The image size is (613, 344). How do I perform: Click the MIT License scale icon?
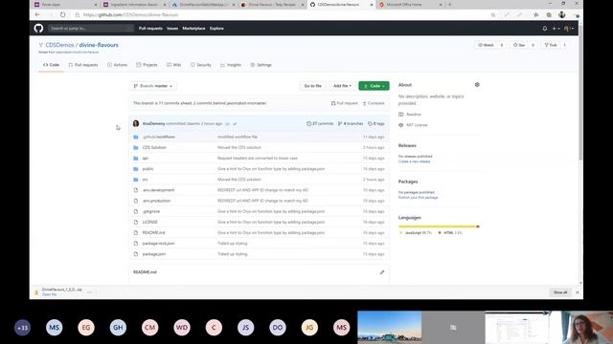click(400, 125)
